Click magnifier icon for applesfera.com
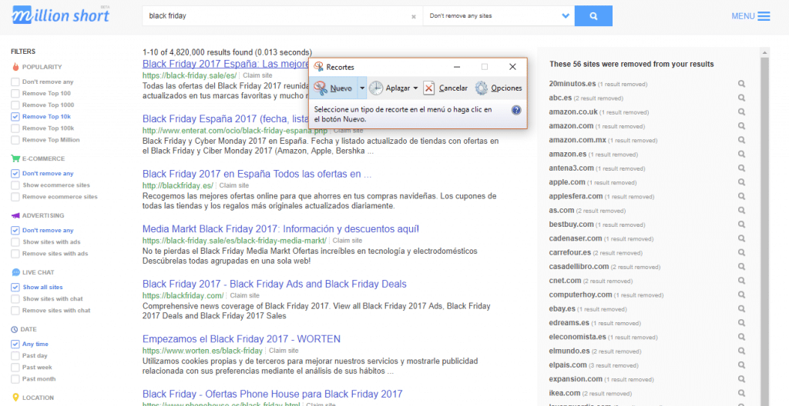The height and width of the screenshot is (406, 789). [742, 197]
